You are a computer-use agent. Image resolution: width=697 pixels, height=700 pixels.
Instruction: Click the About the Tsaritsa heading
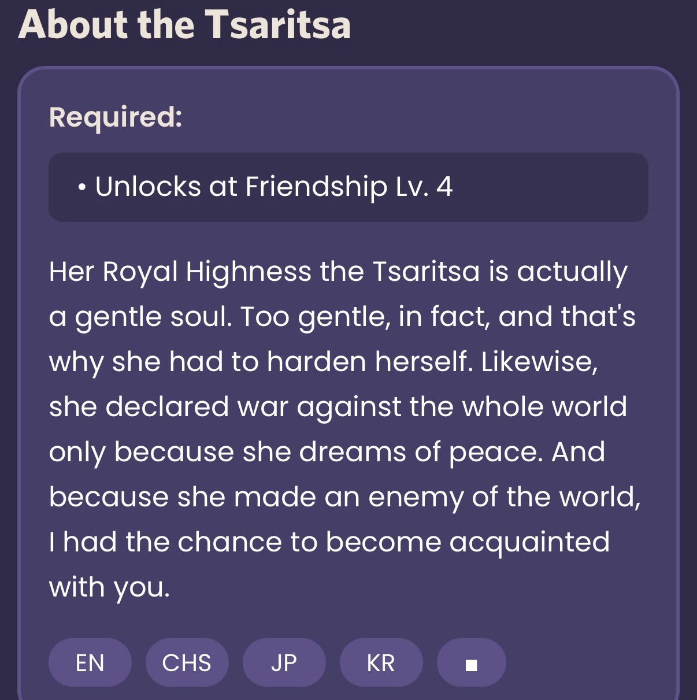point(185,24)
